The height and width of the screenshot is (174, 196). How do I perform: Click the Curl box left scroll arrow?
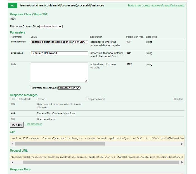[12, 144]
